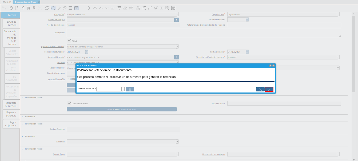Open the Chat bubbles icon
Image resolution: width=358 pixels, height=161 pixels.
65,8
